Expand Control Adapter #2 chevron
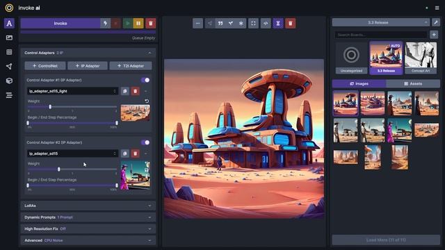This screenshot has width=445, height=250. (x=145, y=153)
